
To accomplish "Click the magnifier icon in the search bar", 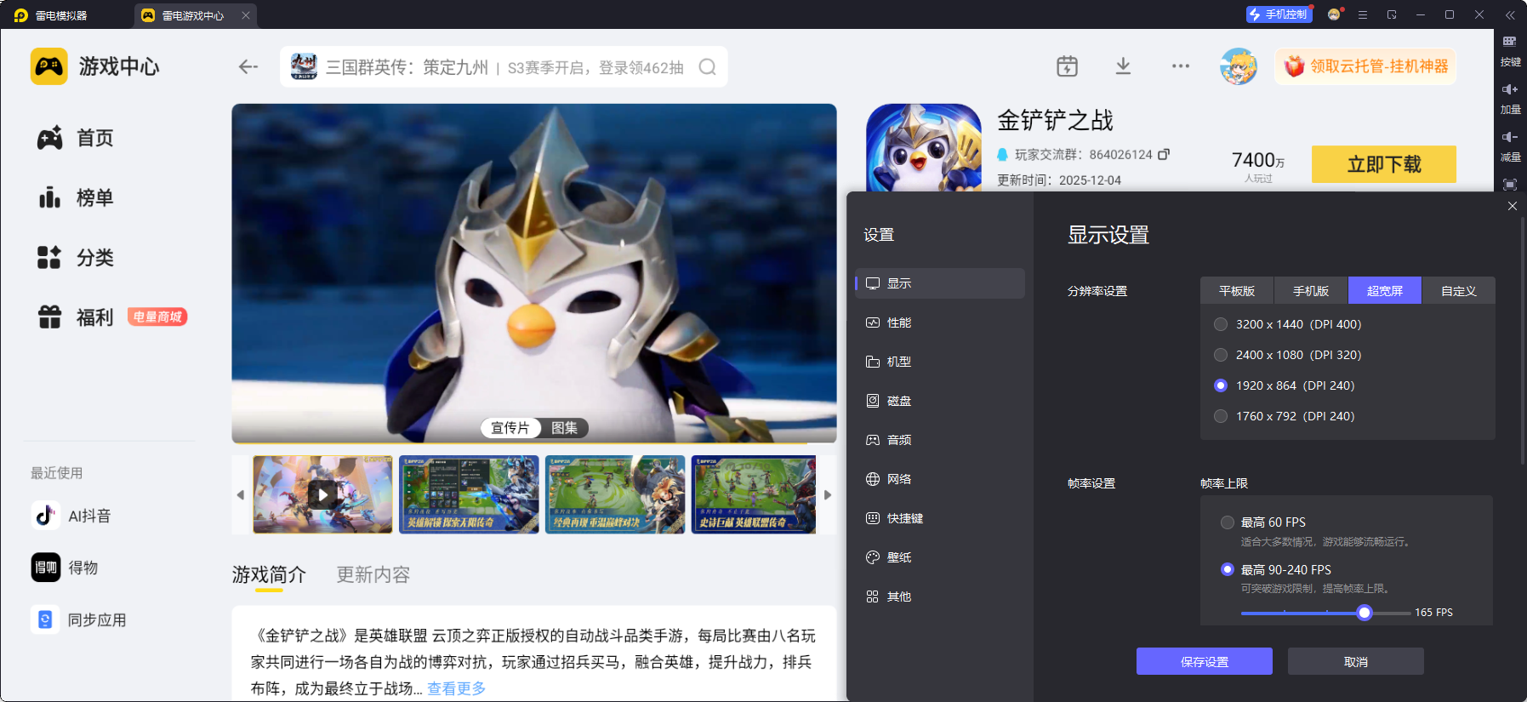I will (707, 67).
